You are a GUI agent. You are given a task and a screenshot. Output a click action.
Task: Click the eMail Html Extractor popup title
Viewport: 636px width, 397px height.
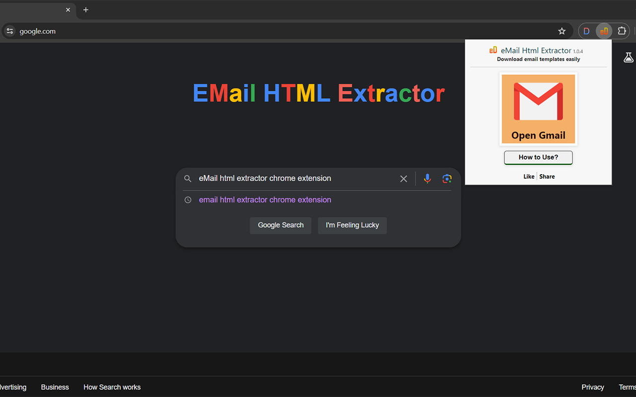pos(536,51)
